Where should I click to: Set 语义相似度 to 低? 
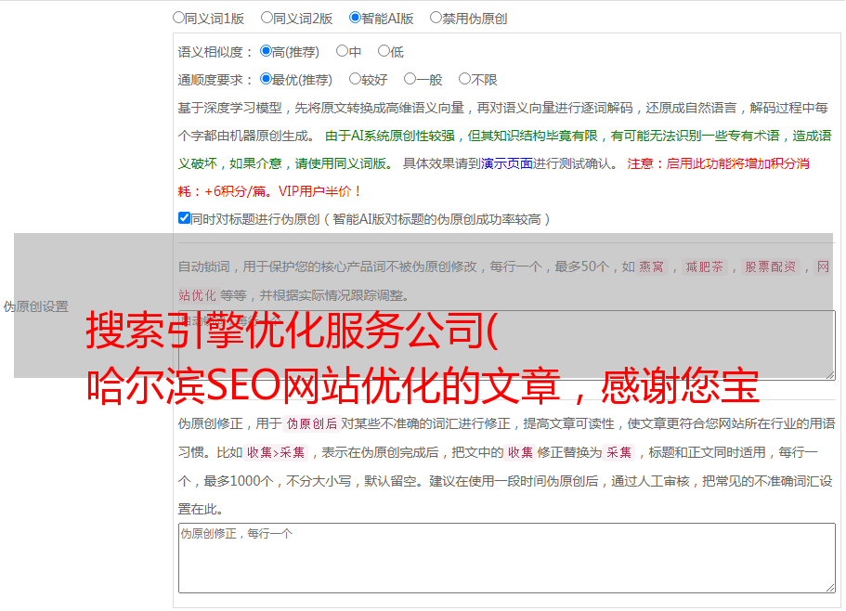(384, 52)
